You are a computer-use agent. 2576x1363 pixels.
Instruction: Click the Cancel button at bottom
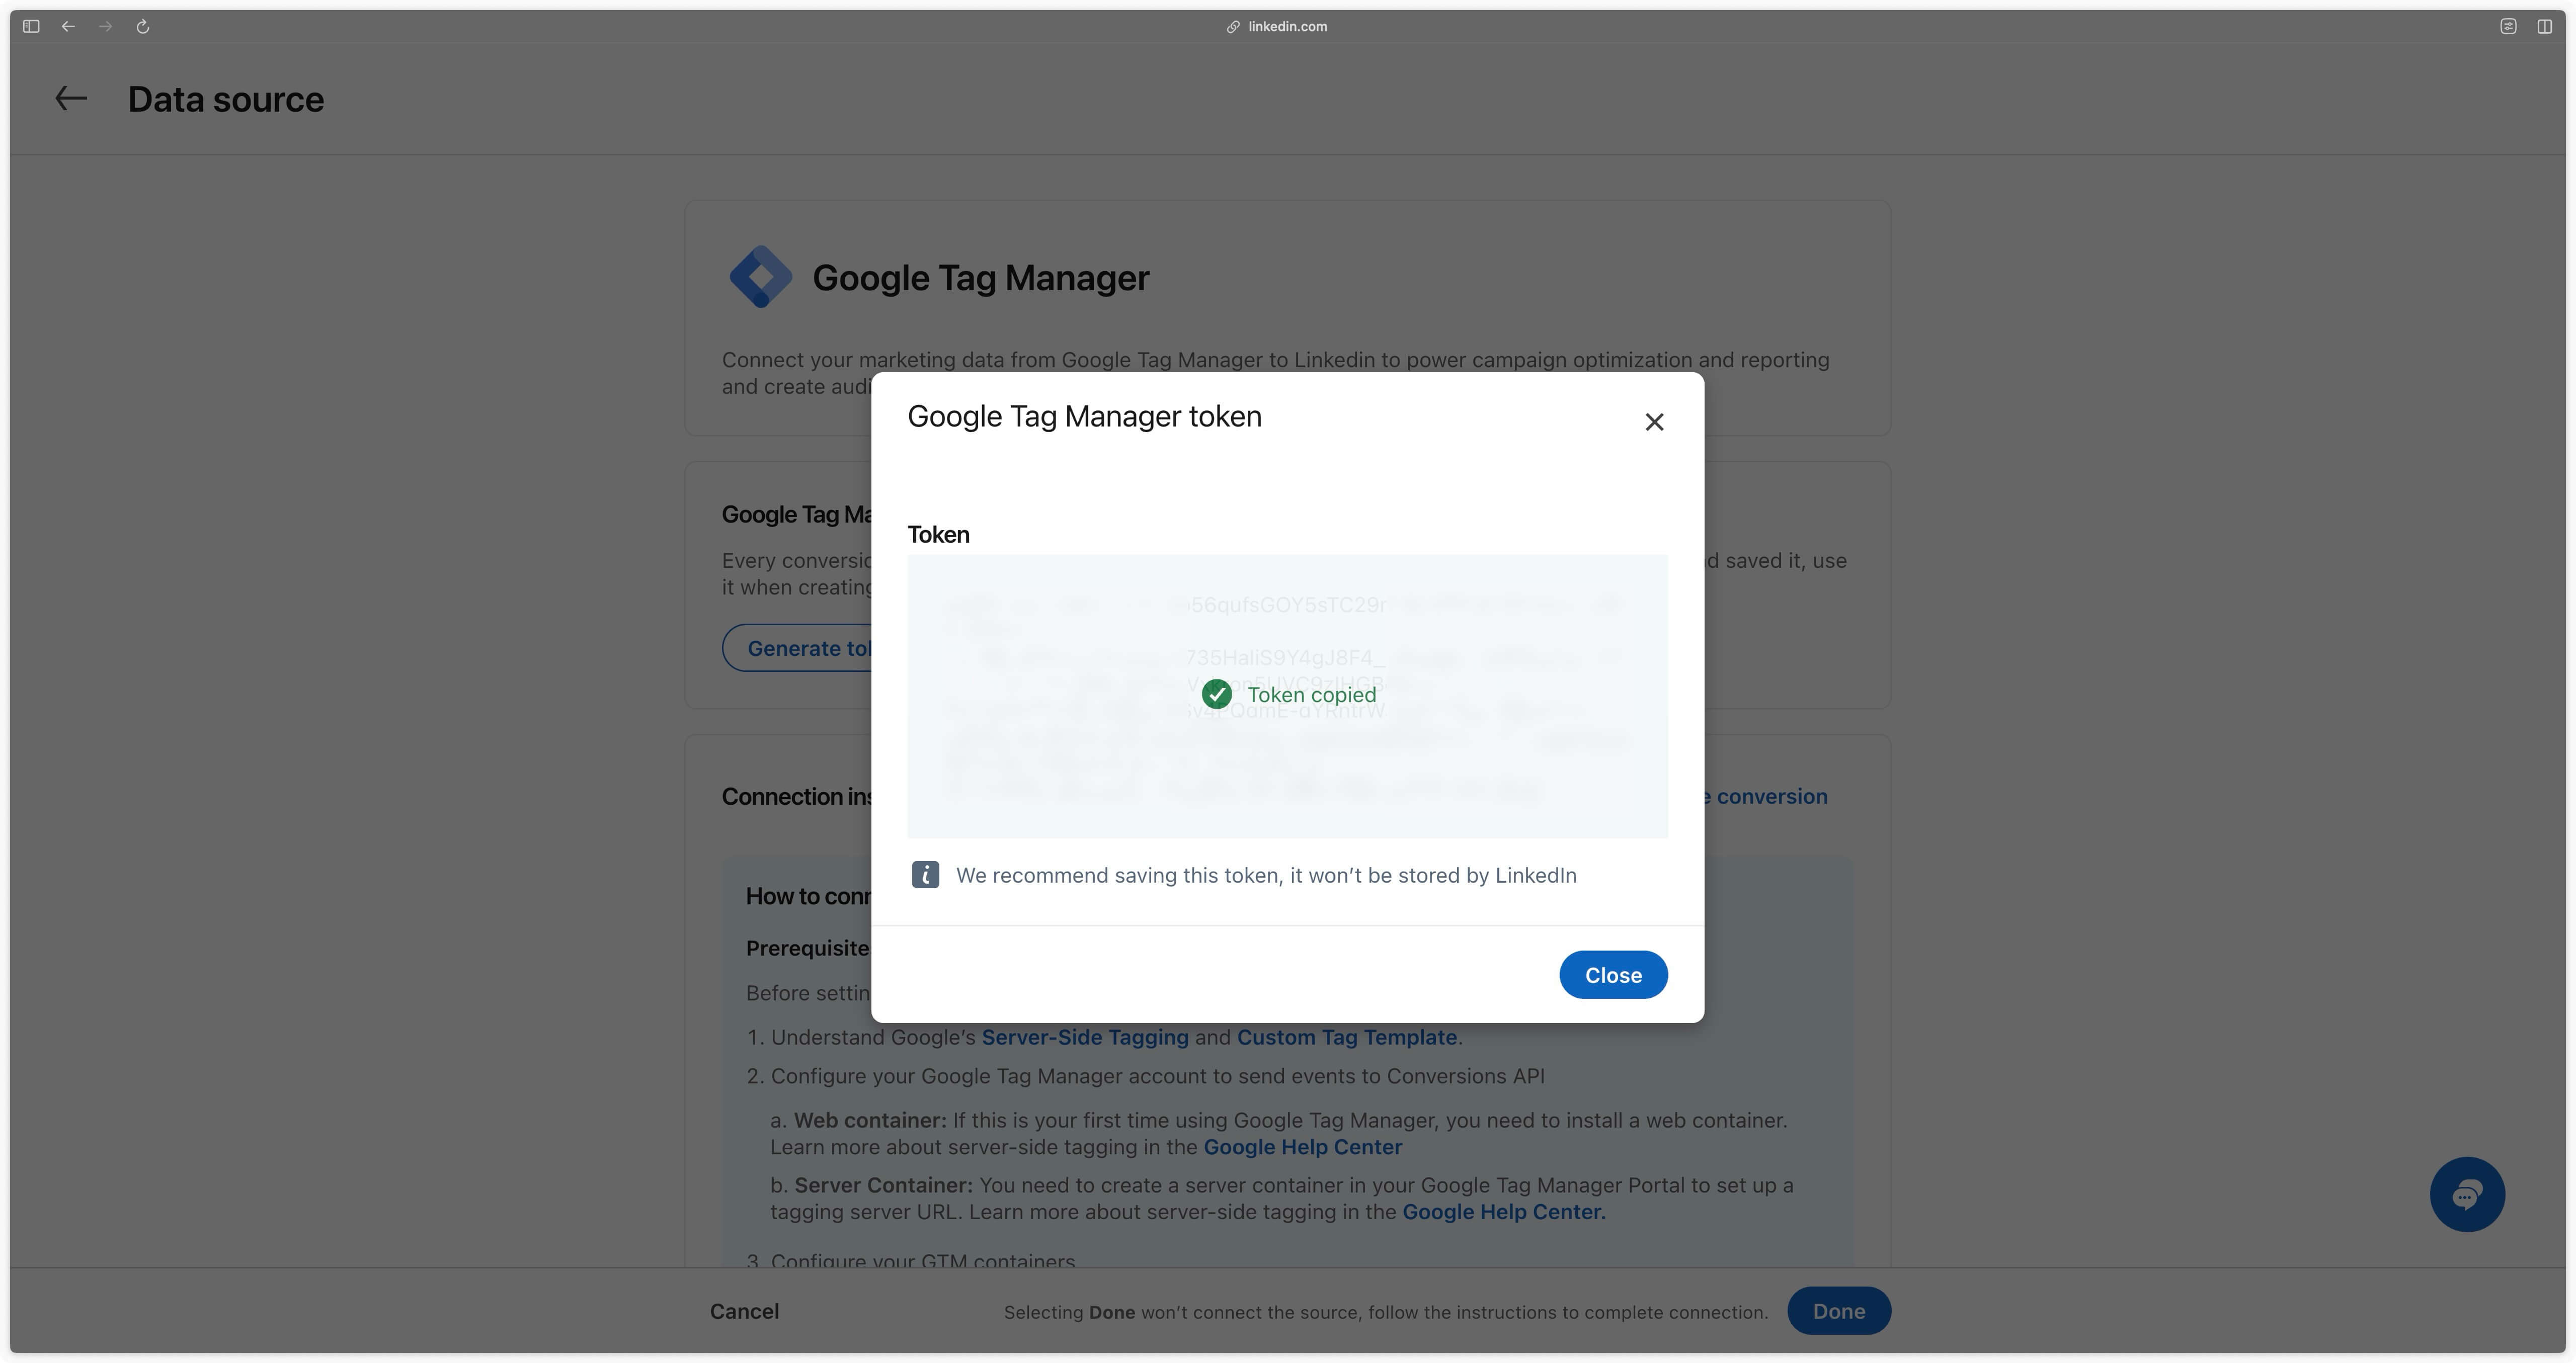click(744, 1311)
